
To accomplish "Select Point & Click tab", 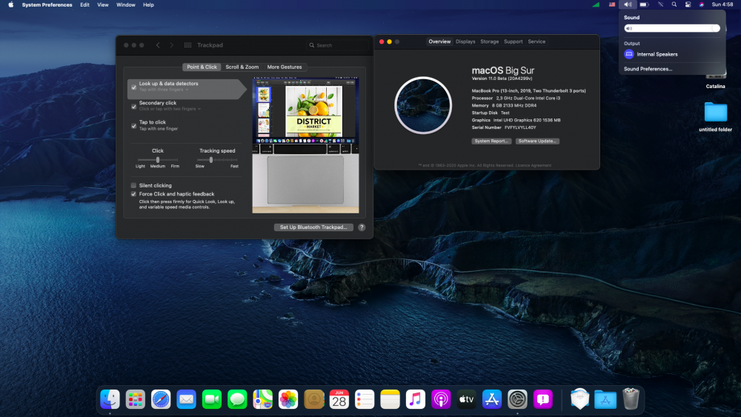I will click(202, 67).
